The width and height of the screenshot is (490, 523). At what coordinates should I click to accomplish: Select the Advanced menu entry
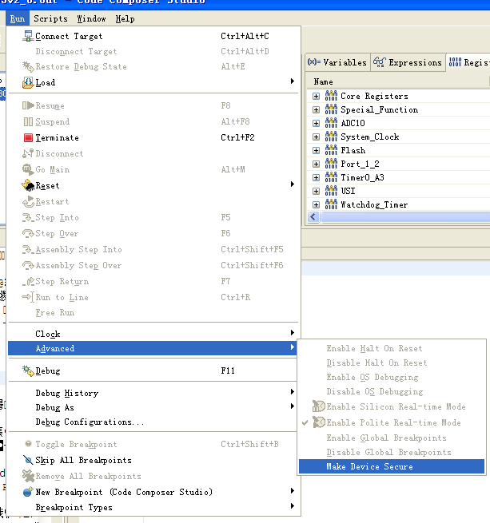[x=153, y=348]
